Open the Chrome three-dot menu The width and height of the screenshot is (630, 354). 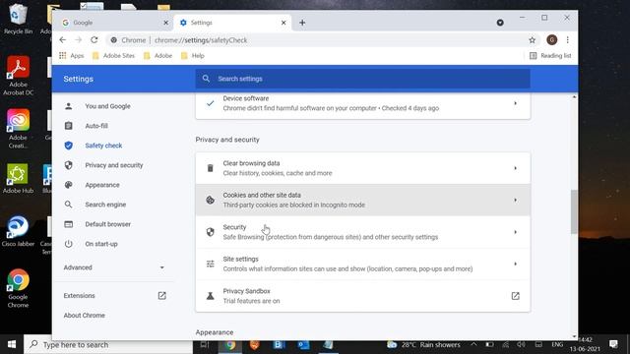pos(567,39)
